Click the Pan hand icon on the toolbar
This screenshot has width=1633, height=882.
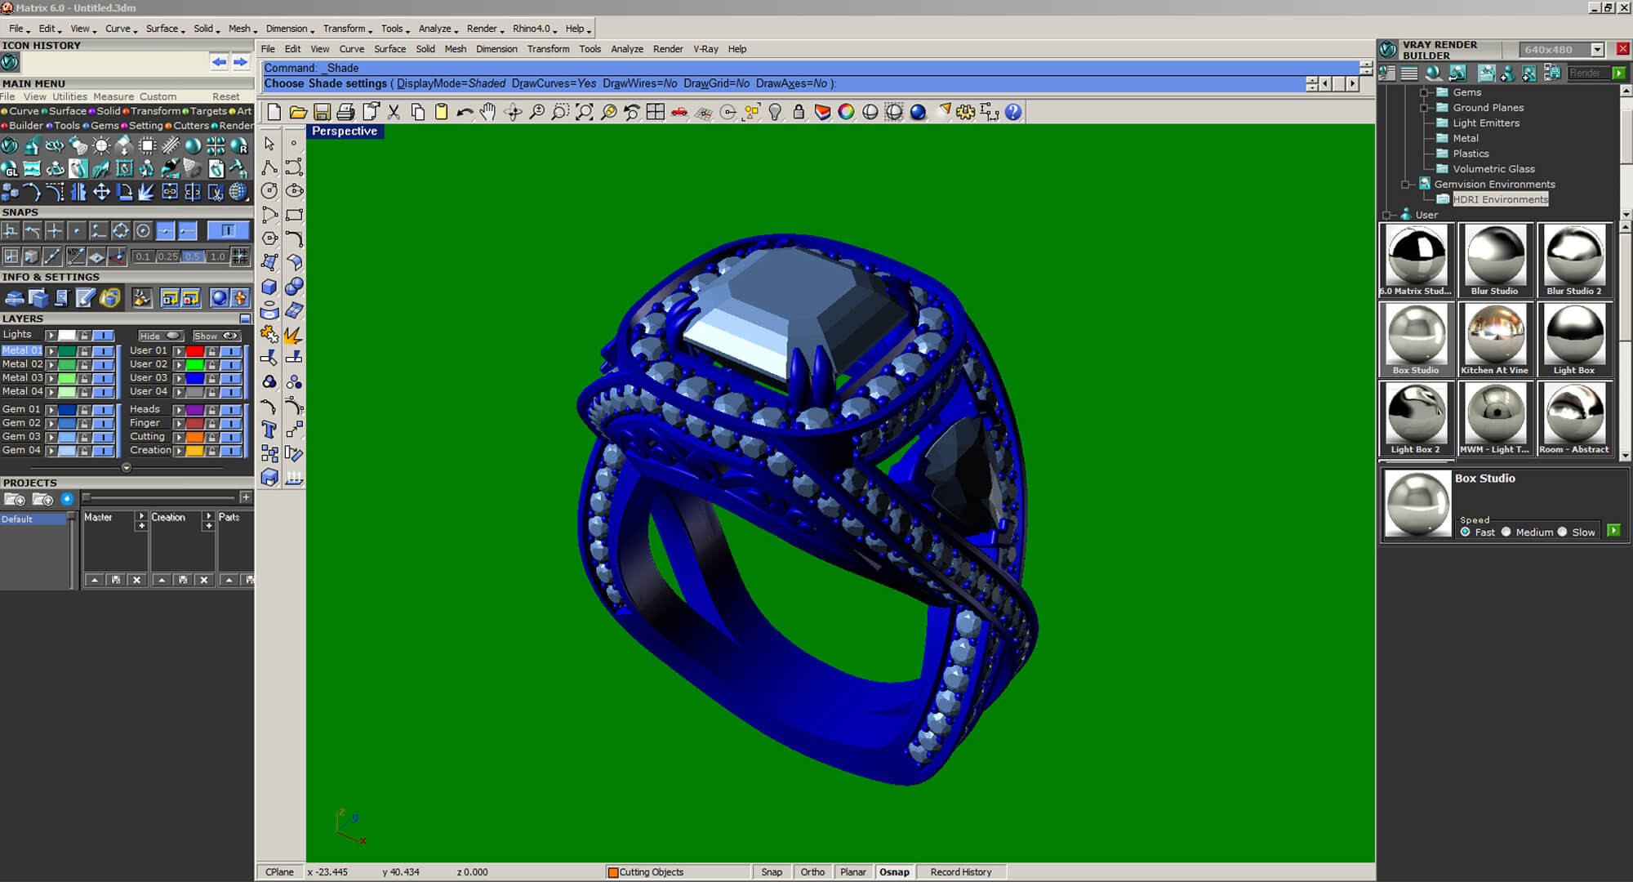click(x=487, y=112)
